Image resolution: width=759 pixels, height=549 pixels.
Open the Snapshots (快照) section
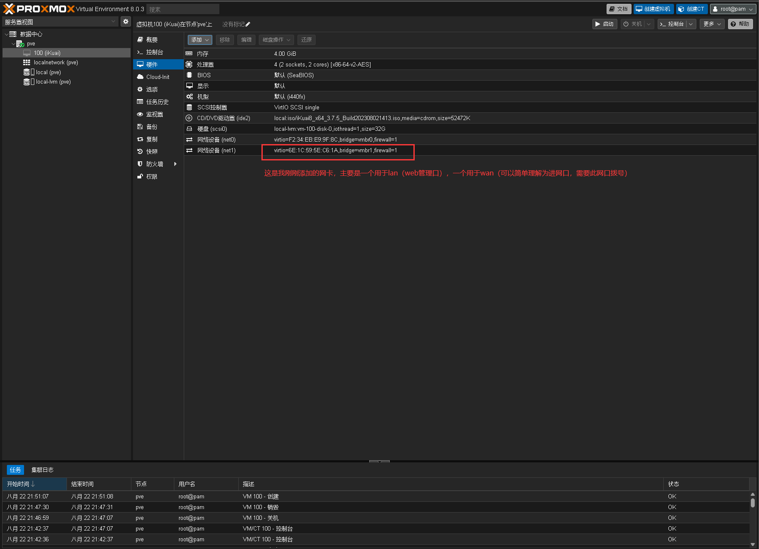coord(152,151)
